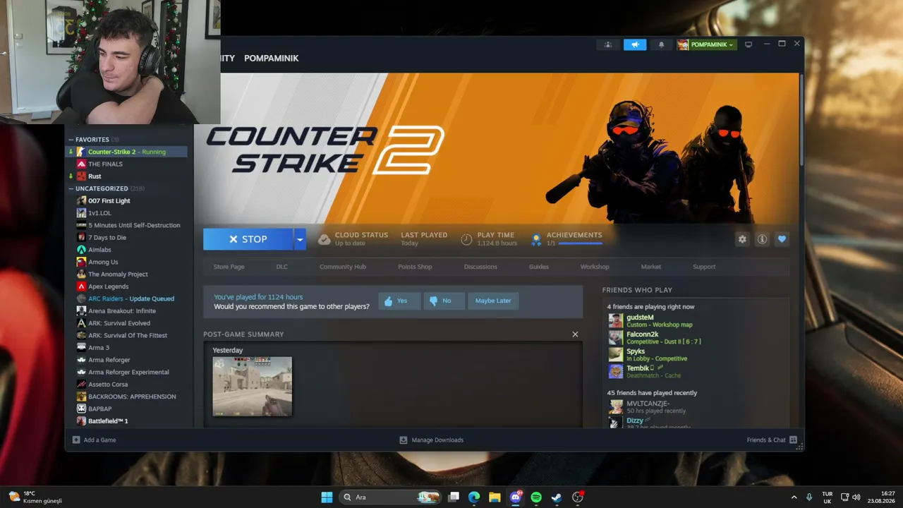Click the Cloud Status checkmark icon
Viewport: 903px width, 508px height.
point(324,239)
